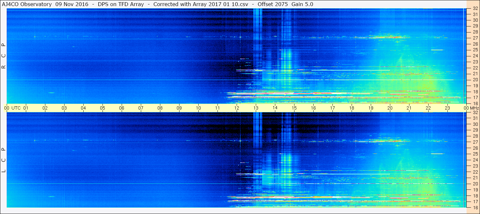The height and width of the screenshot is (214, 480).
Task: Select the 20 UTC mark on the time axis
Action: coord(390,108)
